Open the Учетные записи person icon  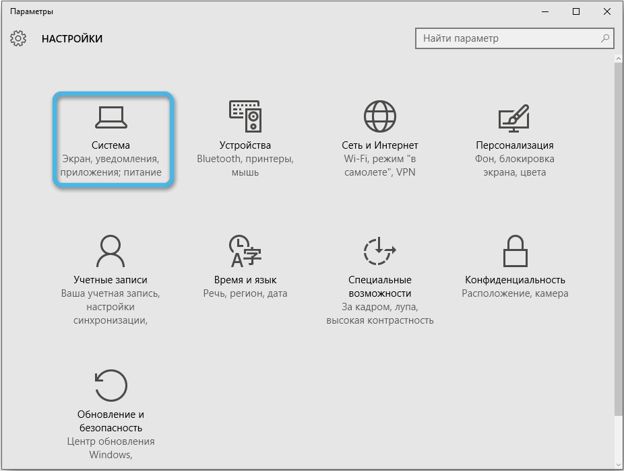click(111, 251)
